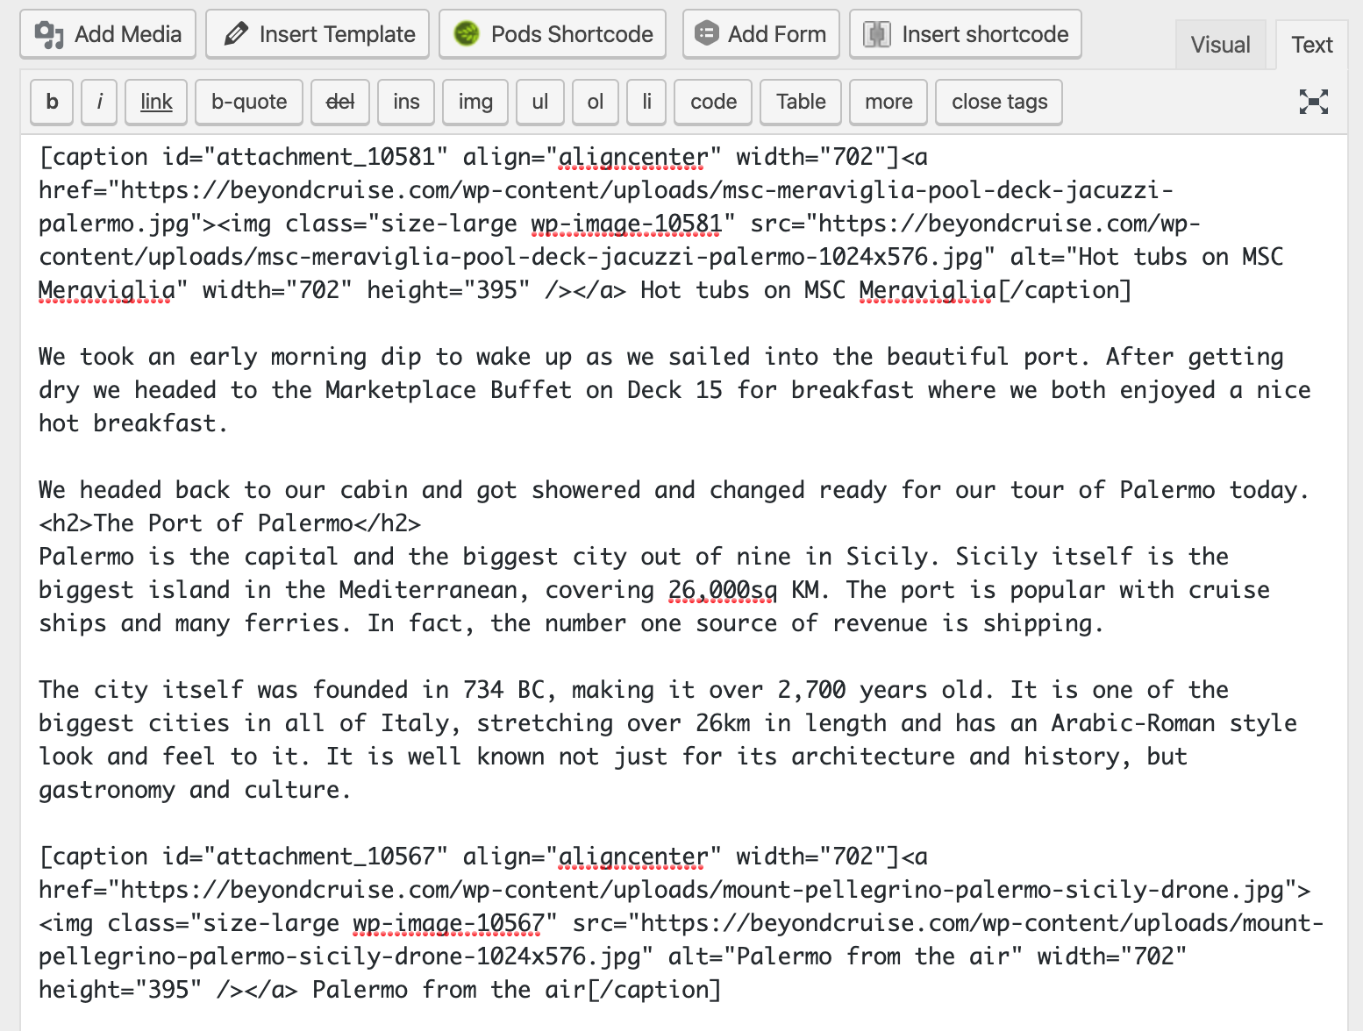Switch to the Visual editor tab
Screen dimensions: 1363x1031
point(1220,44)
